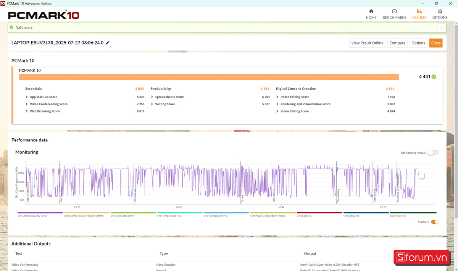Click the Compare button

[x=397, y=43]
